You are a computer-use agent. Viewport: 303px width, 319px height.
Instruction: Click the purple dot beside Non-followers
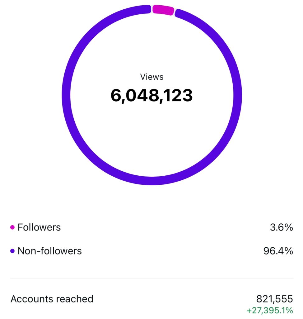12,251
